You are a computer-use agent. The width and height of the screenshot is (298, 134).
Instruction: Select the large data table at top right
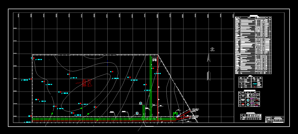pyautogui.click(x=253, y=45)
